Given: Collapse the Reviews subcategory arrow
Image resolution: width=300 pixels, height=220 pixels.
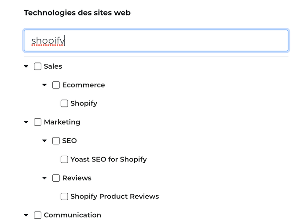Looking at the screenshot, I should (x=44, y=178).
